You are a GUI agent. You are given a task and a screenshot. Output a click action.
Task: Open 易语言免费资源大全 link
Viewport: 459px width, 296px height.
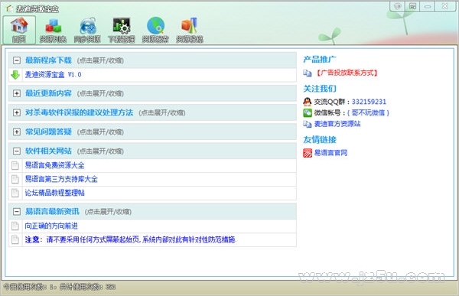[x=54, y=165]
